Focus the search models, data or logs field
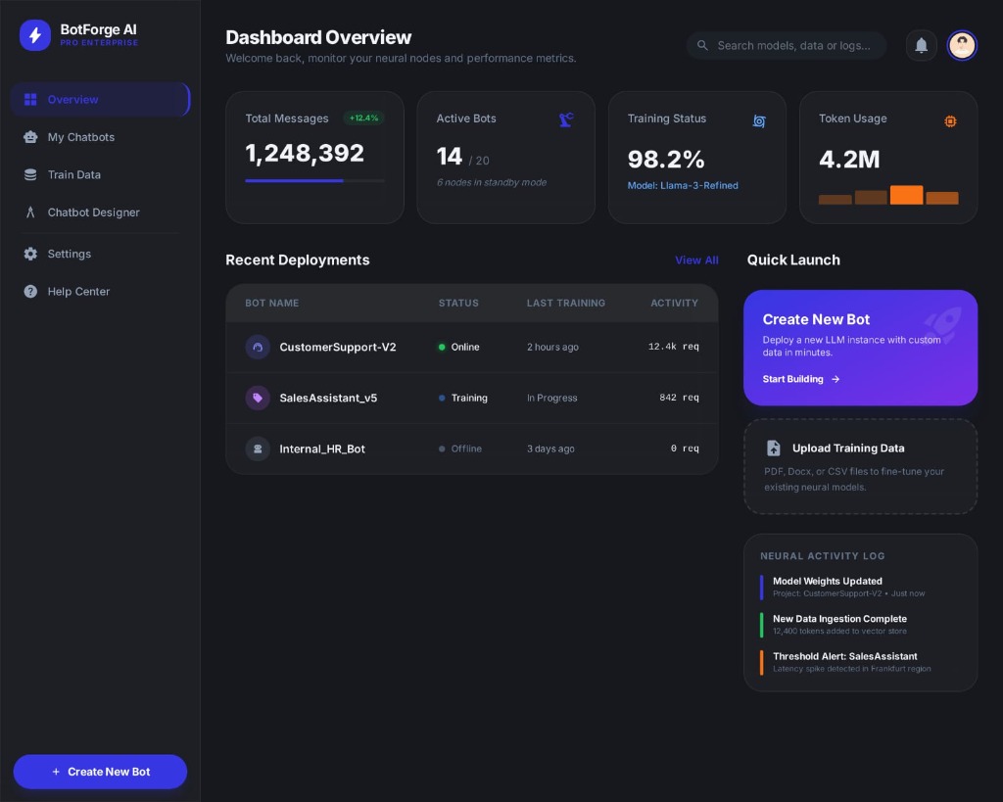Viewport: 1003px width, 802px height. click(793, 45)
